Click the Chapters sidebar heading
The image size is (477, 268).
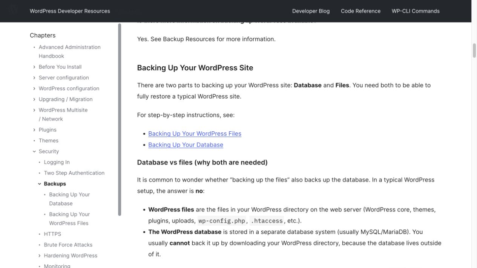pos(43,35)
